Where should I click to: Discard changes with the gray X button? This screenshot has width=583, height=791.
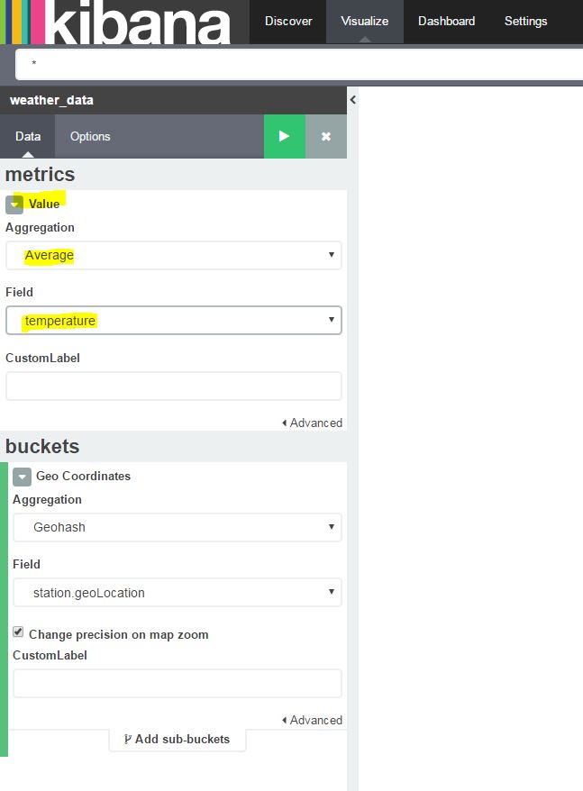[x=326, y=136]
